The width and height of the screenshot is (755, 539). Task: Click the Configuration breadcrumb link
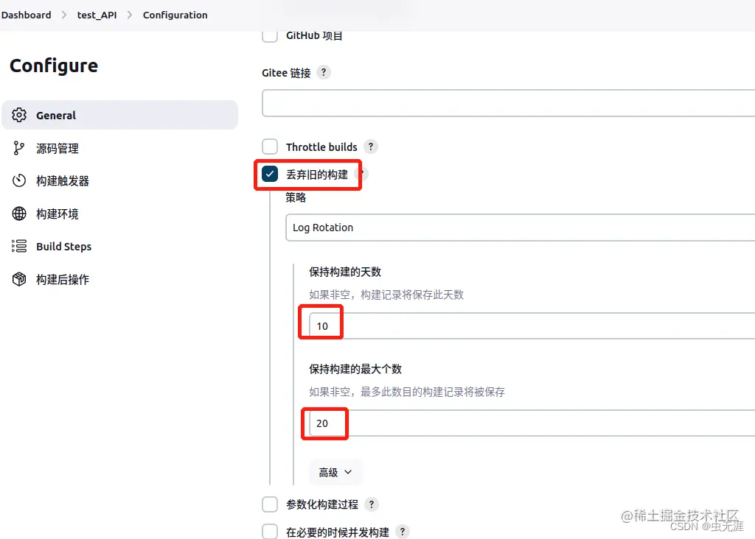(x=175, y=15)
